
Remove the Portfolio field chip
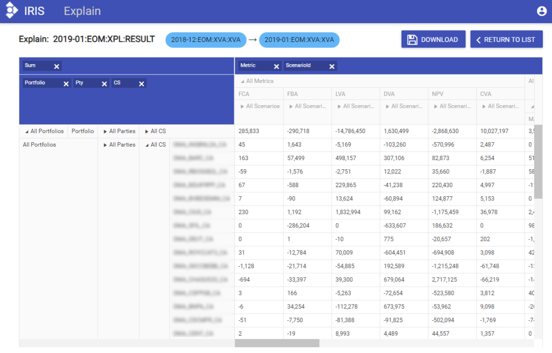point(66,84)
